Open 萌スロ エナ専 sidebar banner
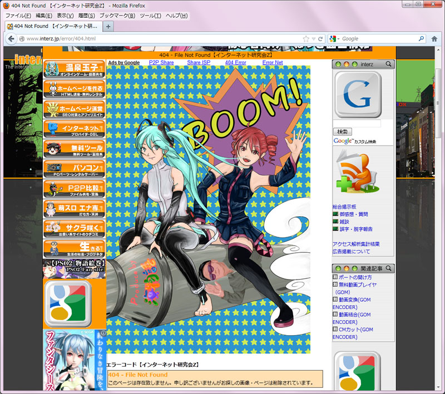Image resolution: width=445 pixels, height=394 pixels. click(74, 209)
